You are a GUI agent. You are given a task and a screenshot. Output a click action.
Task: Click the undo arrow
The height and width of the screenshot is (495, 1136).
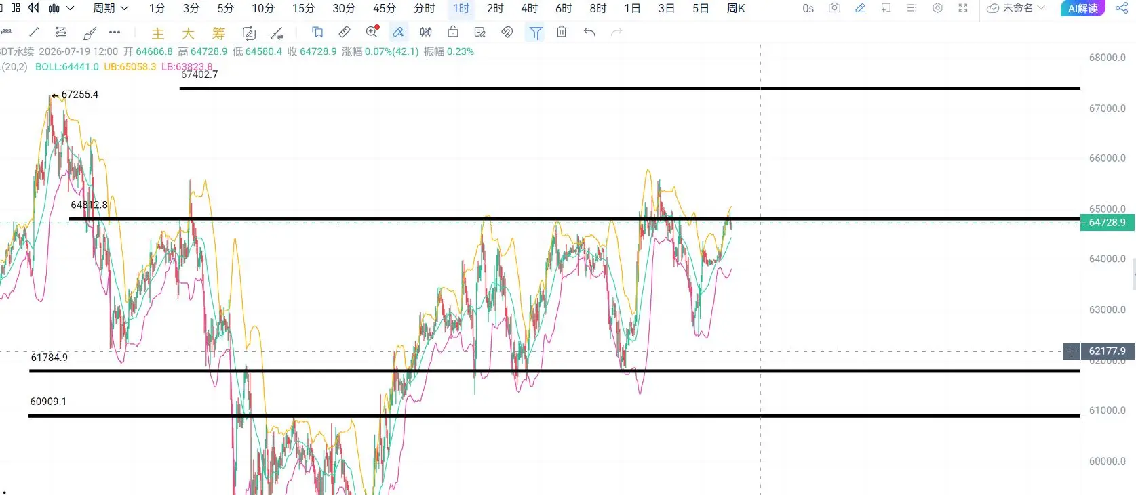click(x=589, y=32)
